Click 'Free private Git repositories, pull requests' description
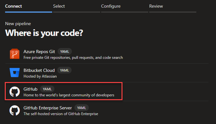The width and height of the screenshot is (216, 124). click(x=73, y=58)
